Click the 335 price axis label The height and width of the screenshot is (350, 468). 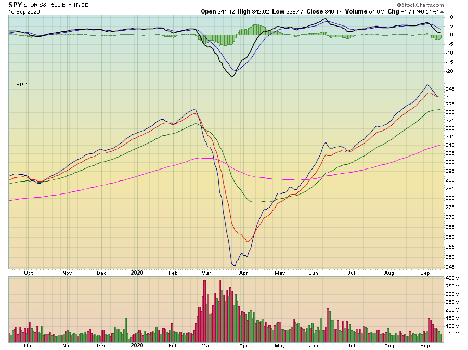(x=450, y=105)
